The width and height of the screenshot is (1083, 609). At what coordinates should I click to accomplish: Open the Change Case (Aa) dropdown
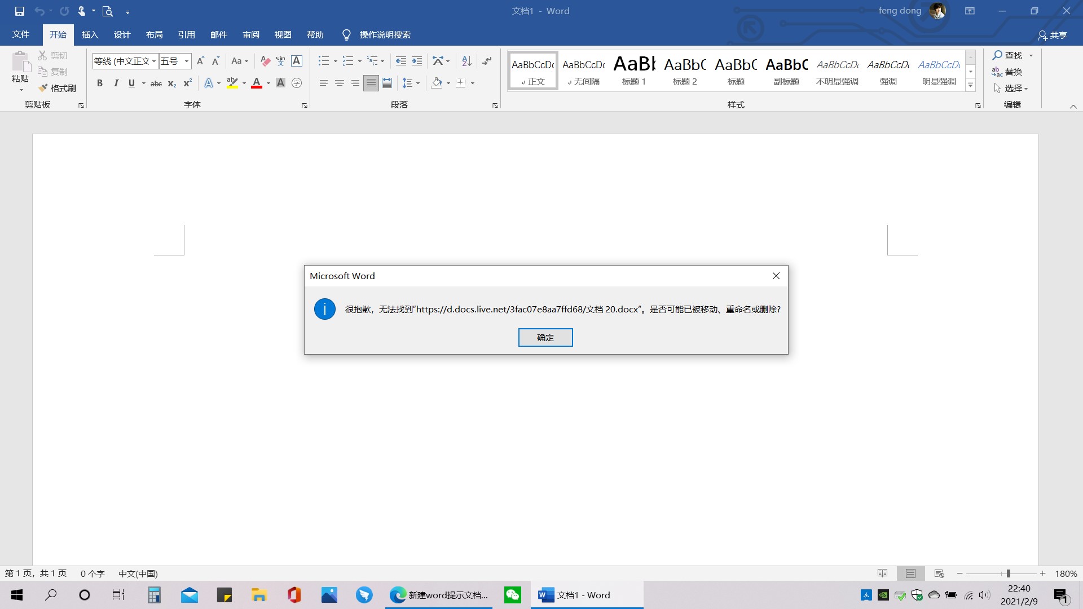tap(240, 61)
